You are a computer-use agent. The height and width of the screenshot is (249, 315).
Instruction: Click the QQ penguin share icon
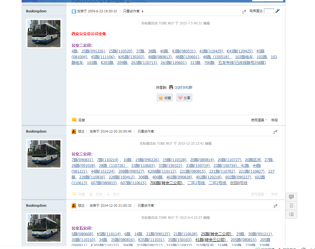tap(171, 87)
